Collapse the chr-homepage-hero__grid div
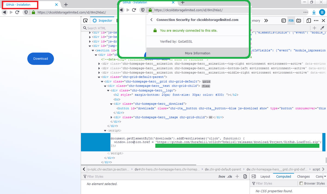327x194 pixels. tap(102, 82)
